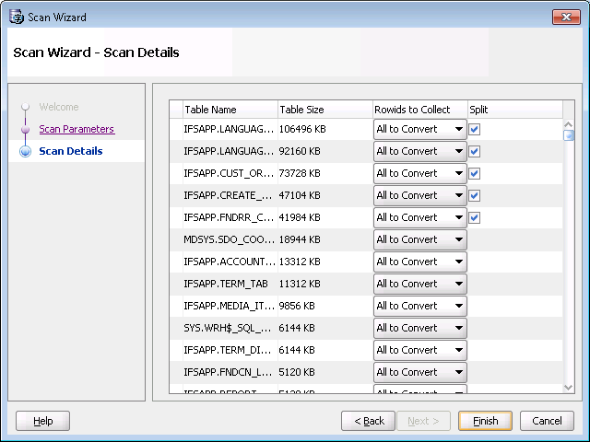Viewport: 590px width, 442px height.
Task: Select the IFSAPP.MEDIA_IT... table name cell
Action: pos(230,306)
